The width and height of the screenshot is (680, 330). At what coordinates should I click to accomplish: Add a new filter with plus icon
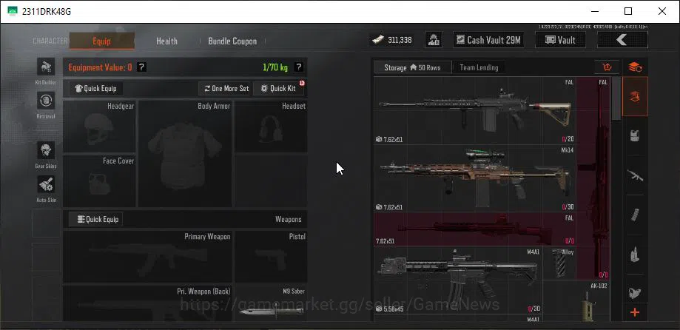[636, 312]
